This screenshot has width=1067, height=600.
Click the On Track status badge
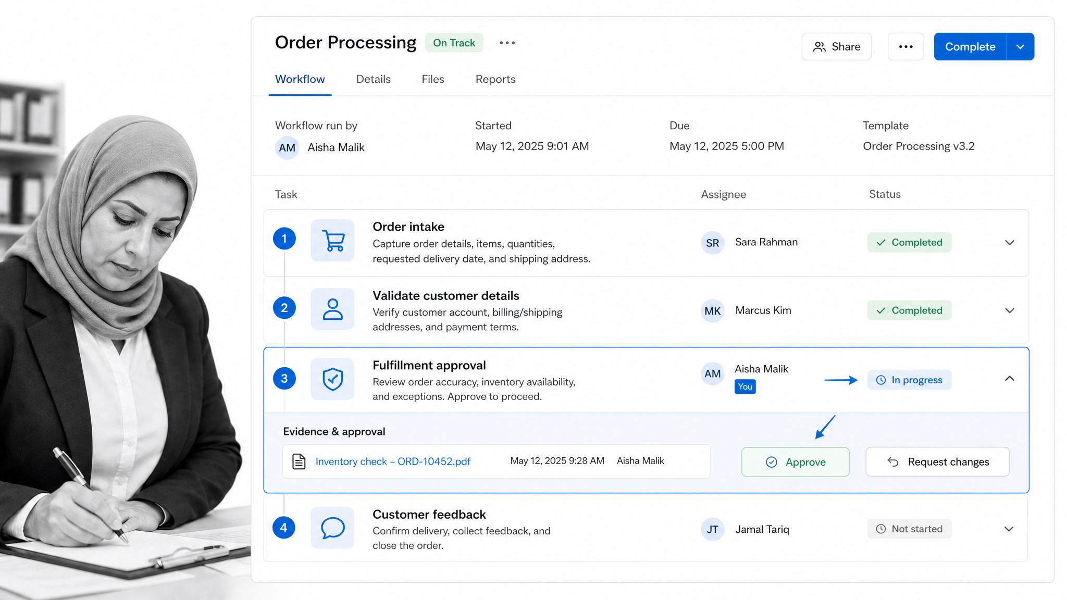[454, 43]
